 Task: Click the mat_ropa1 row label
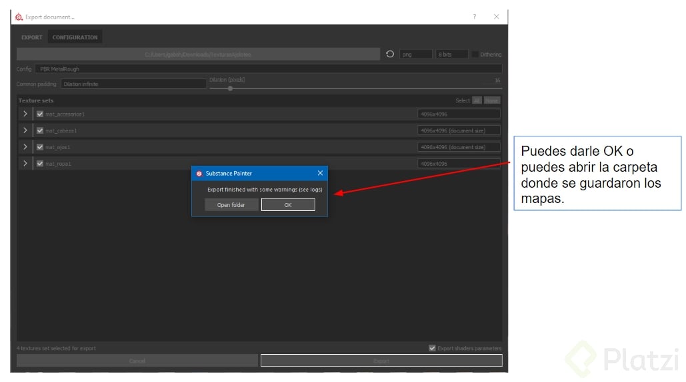pyautogui.click(x=58, y=164)
